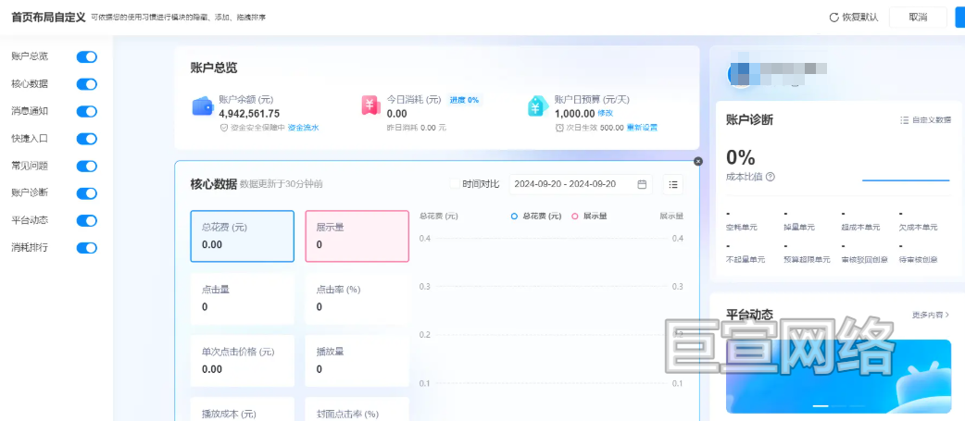Image resolution: width=965 pixels, height=421 pixels.
Task: Select the 单次点击价格 (元) card
Action: pos(242,361)
